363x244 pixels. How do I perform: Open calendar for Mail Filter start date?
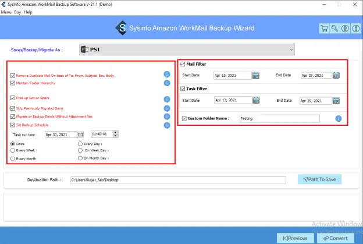(x=256, y=75)
